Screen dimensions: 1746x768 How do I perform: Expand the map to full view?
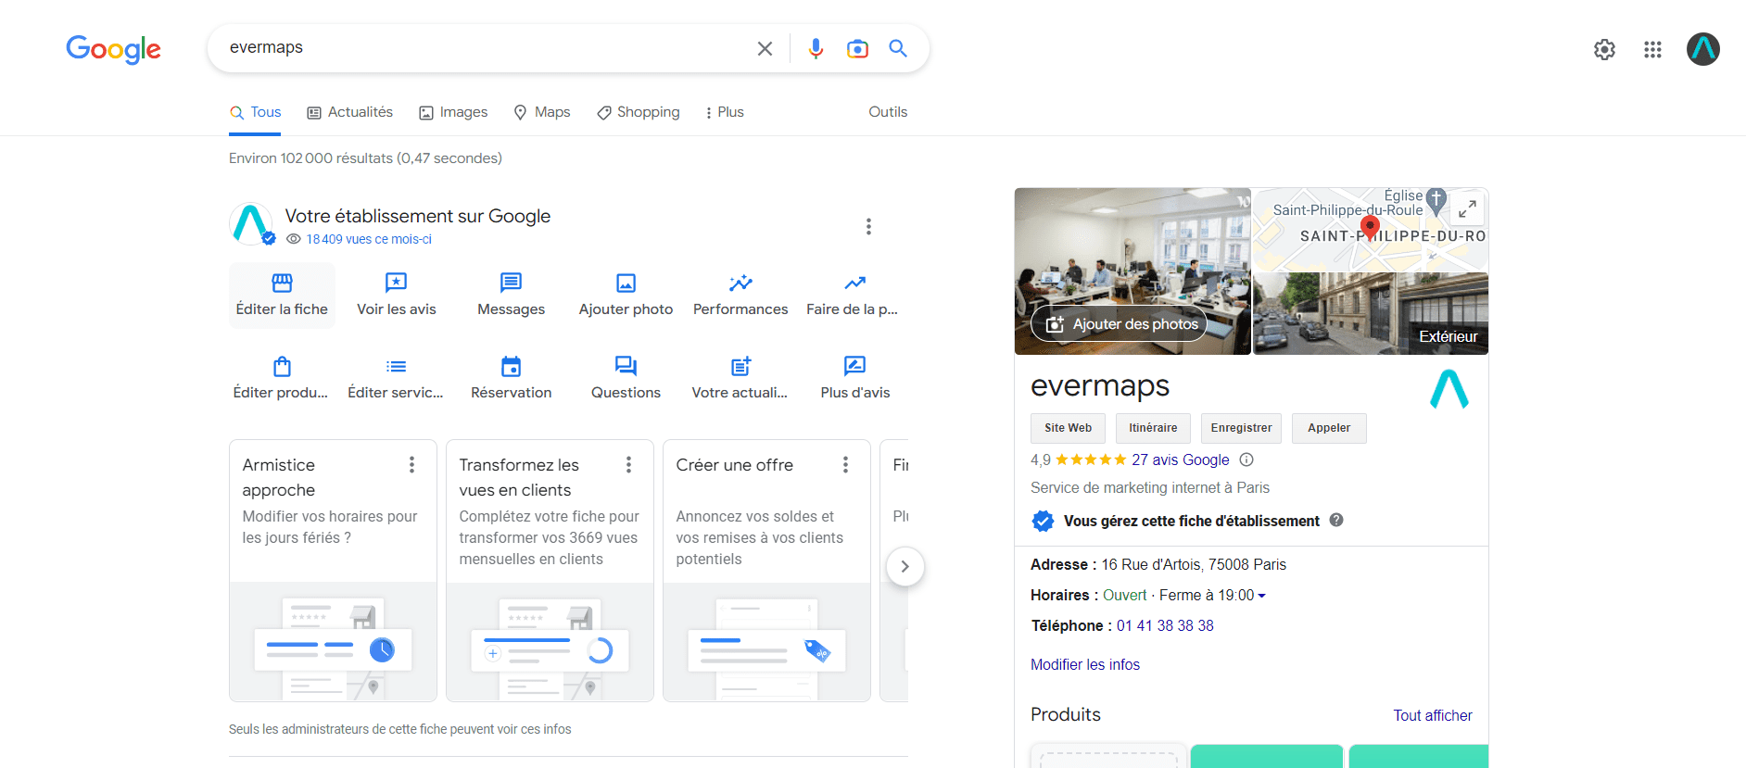pos(1467,209)
